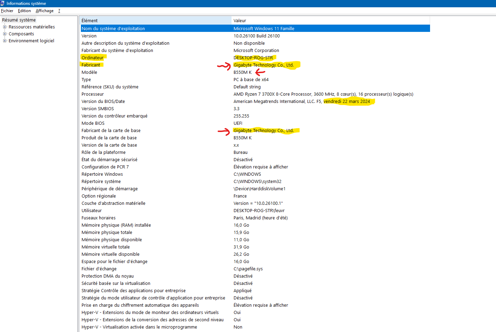
Task: Select the Ordinateur row label
Action: click(x=93, y=58)
